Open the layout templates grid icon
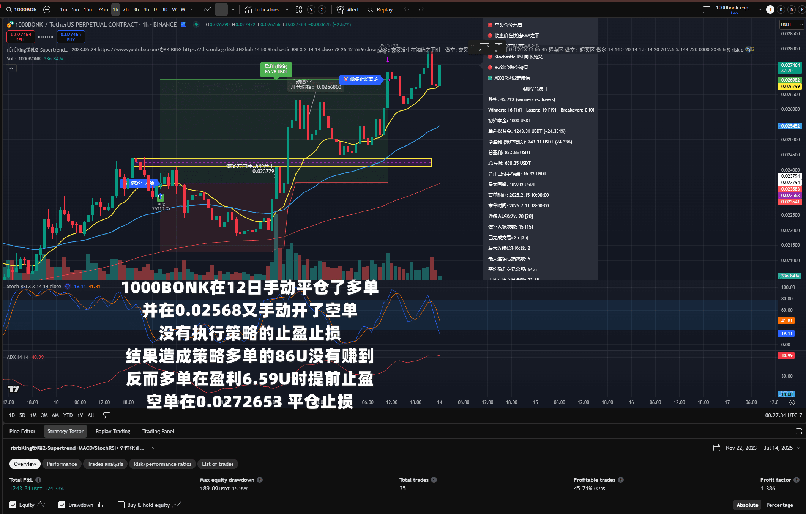806x514 pixels. tap(299, 9)
